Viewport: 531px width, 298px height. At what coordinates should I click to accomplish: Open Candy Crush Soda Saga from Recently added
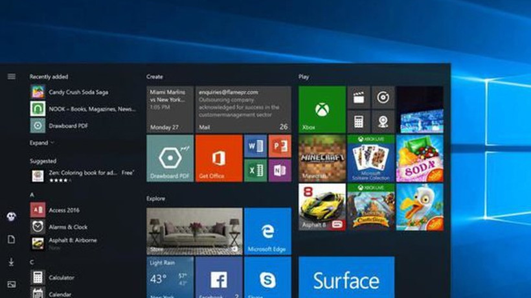69,92
